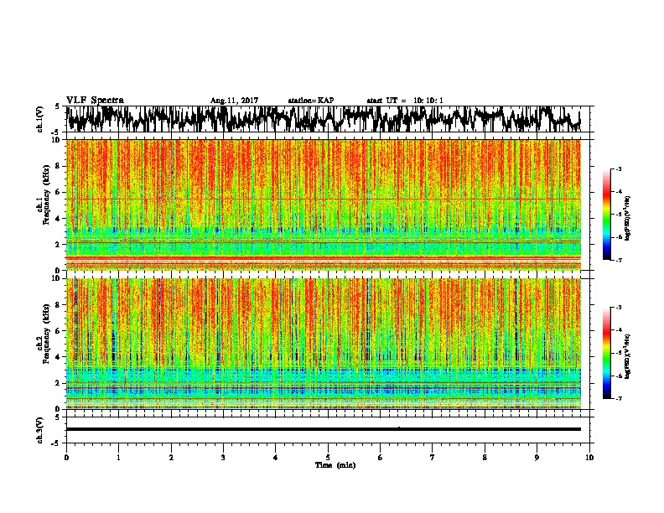Screen dimensions: 664x513
Task: Click the ch.1 frequency tick label "6"
Action: click(x=59, y=192)
